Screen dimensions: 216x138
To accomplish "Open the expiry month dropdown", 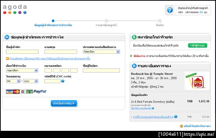I will pyautogui.click(x=13, y=81).
